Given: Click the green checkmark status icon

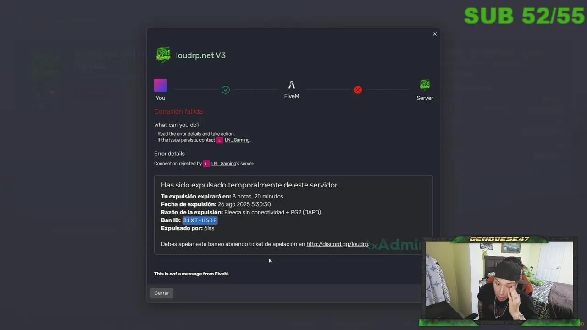Looking at the screenshot, I should [226, 90].
